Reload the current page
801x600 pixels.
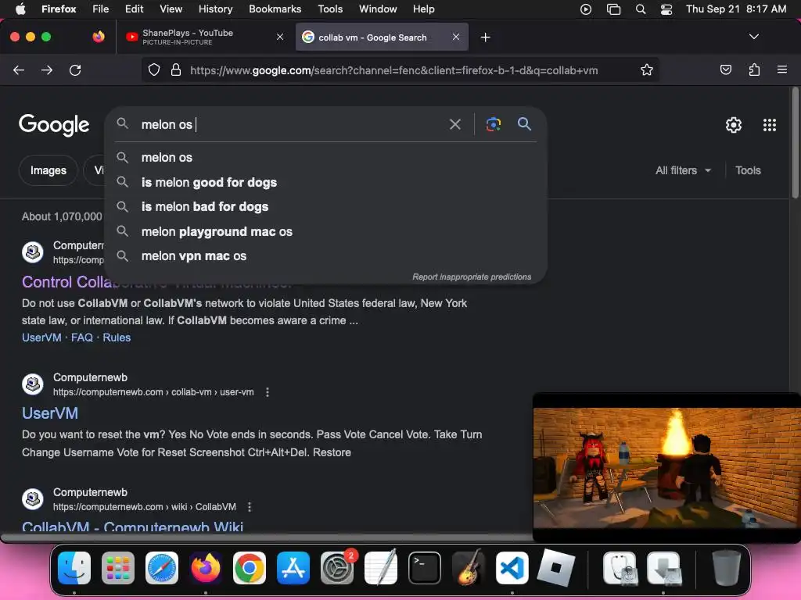pos(75,70)
